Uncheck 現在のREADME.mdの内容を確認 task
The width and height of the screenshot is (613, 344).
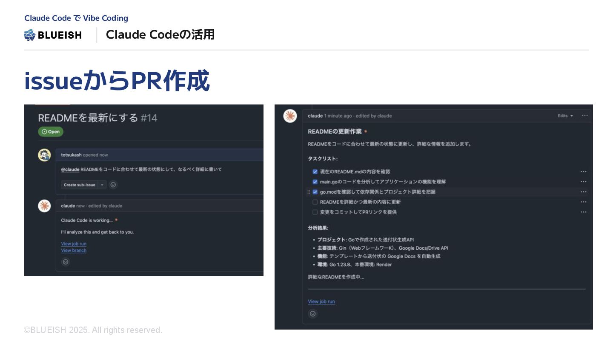point(315,172)
